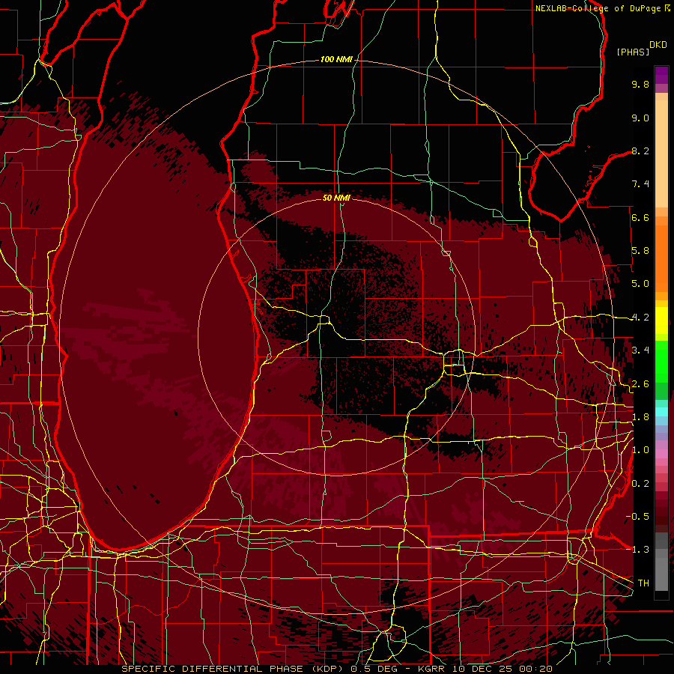Click the 1.8 legend value
This screenshot has width=674, height=674.
(x=640, y=417)
